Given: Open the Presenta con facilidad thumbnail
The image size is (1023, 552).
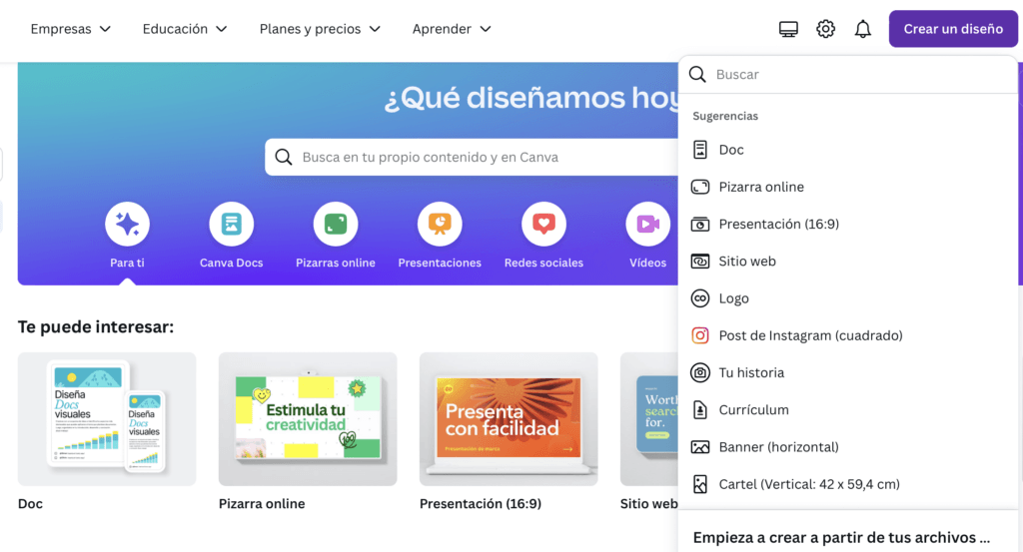Looking at the screenshot, I should (509, 419).
